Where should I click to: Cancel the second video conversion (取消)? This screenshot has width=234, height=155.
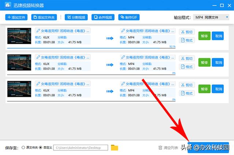point(218,63)
